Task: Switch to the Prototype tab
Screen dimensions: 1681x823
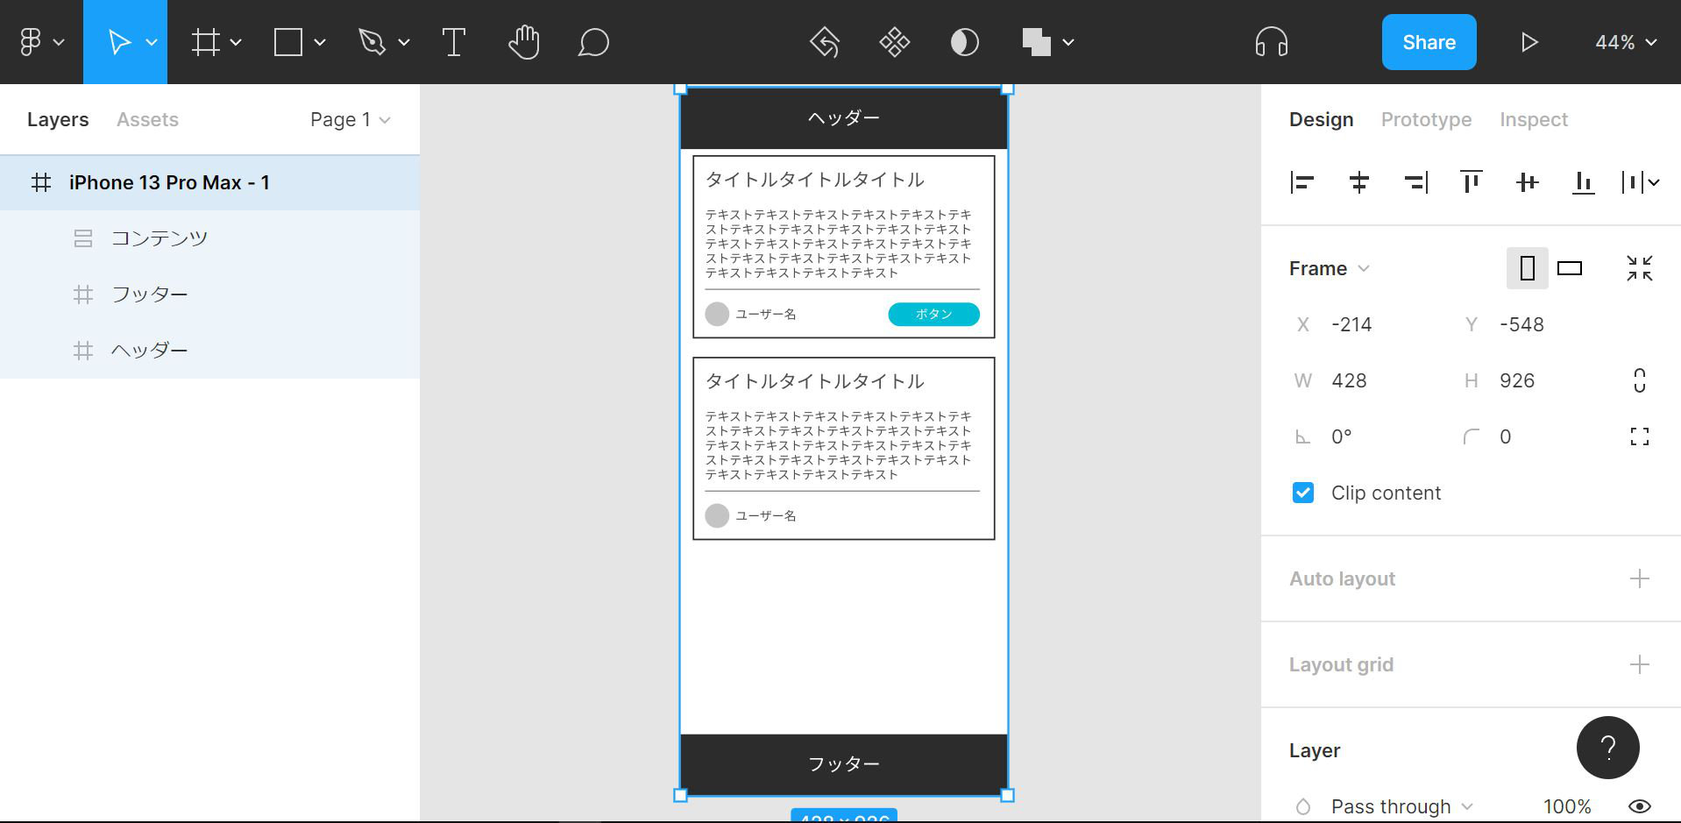Action: coord(1426,119)
